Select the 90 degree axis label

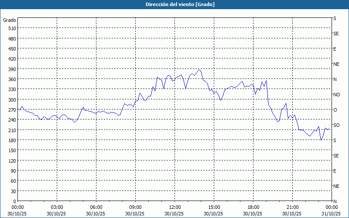pos(14,171)
